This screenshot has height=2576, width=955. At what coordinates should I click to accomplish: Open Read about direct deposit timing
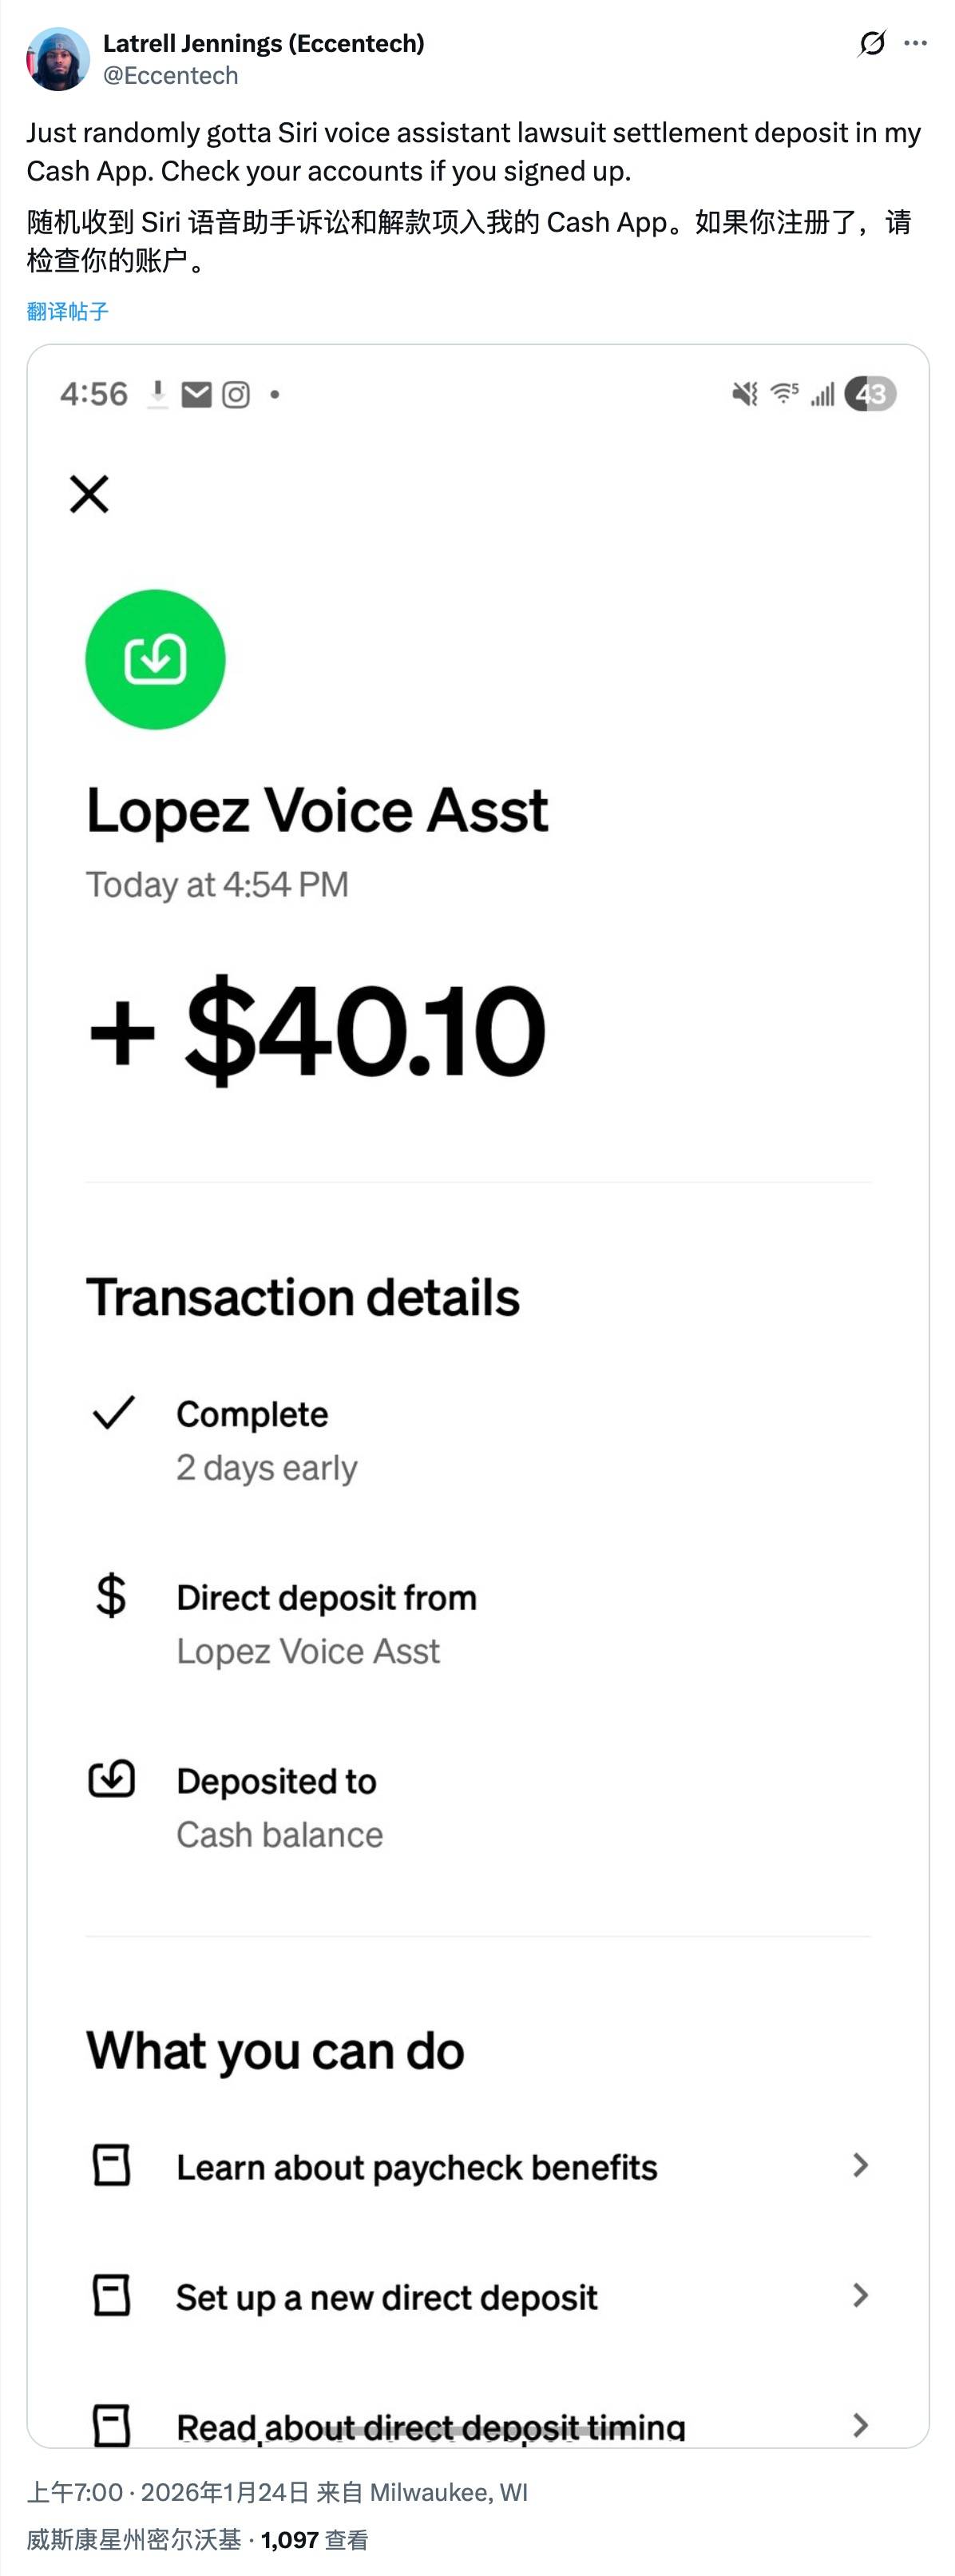430,2425
